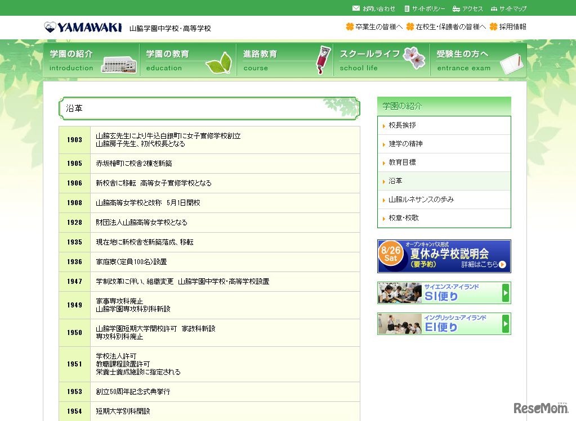Open 受験生の方へ entrance exam menu

[478, 60]
